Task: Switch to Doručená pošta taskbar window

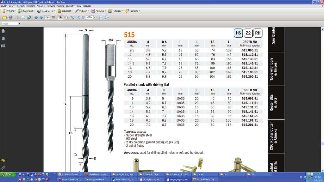Action: click(70, 174)
